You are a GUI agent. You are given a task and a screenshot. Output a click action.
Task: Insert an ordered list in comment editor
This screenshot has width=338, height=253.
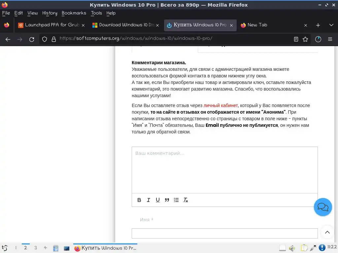(176, 200)
